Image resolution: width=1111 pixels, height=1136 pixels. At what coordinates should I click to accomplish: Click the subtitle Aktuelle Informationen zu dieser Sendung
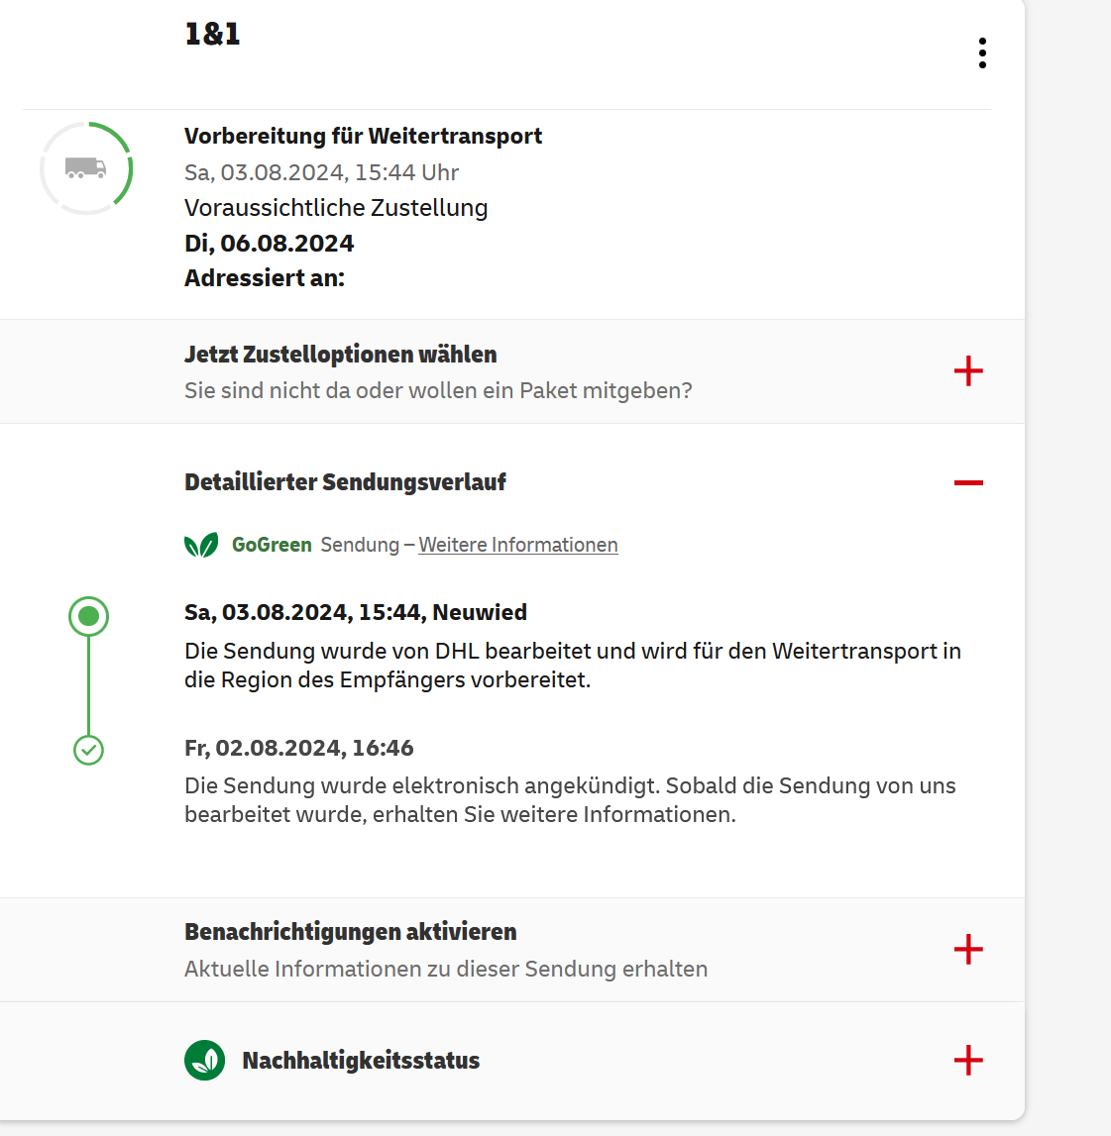[446, 970]
